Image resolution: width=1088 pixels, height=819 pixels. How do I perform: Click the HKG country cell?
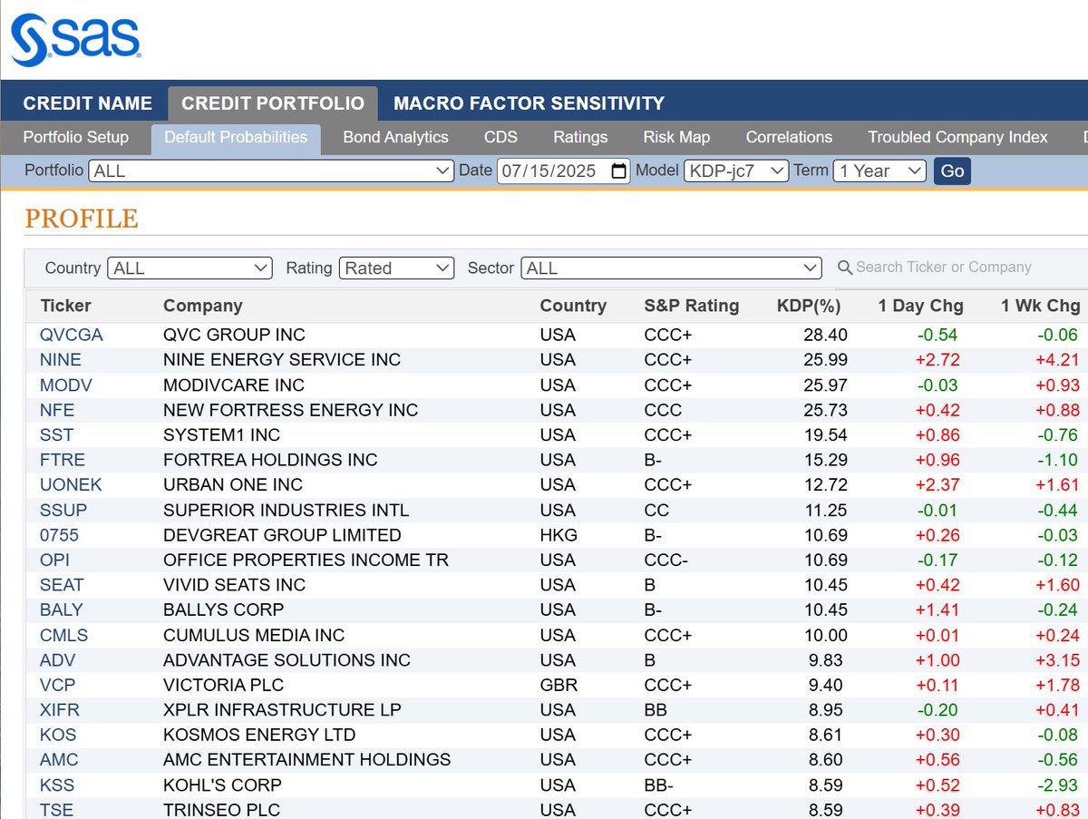click(559, 535)
